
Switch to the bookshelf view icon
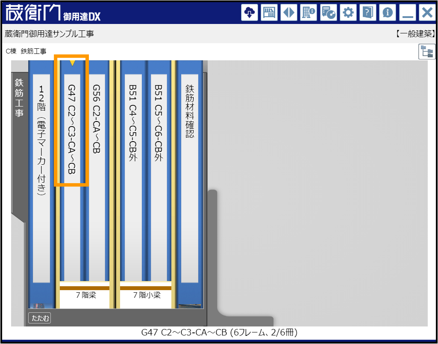[x=269, y=12]
